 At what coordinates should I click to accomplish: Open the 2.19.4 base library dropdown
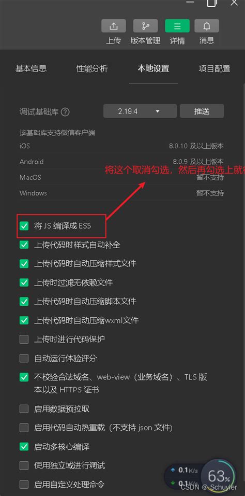(x=140, y=111)
